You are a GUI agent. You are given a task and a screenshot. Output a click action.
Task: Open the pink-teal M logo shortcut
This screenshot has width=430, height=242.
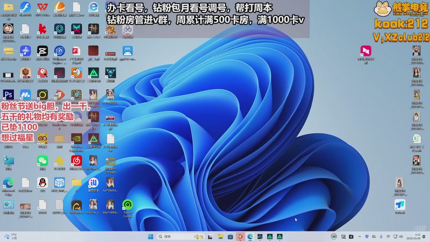pos(76,29)
